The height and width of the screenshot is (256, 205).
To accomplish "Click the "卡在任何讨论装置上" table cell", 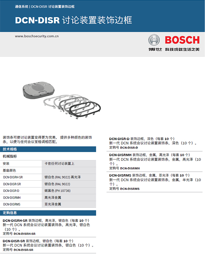I will click(69, 164).
